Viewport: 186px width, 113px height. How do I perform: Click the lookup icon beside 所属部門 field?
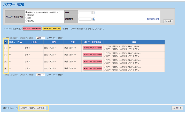point(94,19)
